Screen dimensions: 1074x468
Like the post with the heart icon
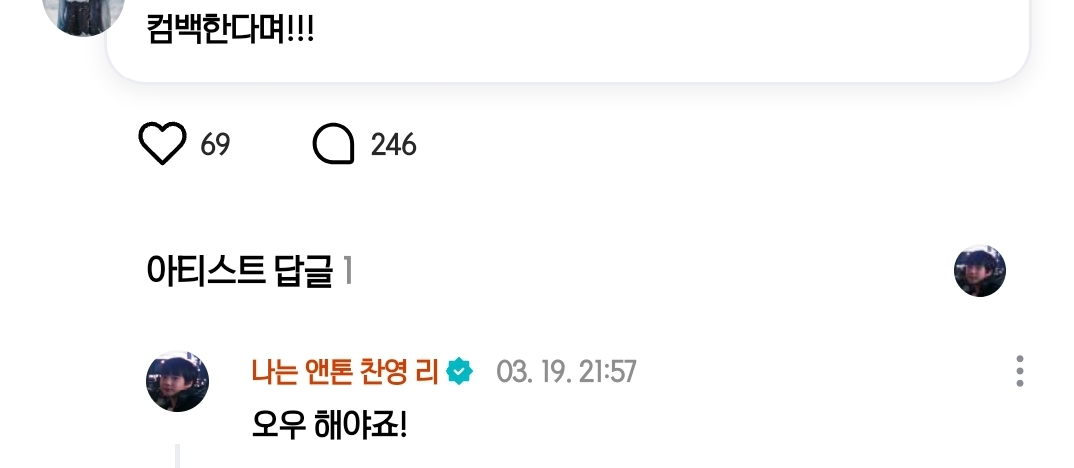pyautogui.click(x=162, y=144)
